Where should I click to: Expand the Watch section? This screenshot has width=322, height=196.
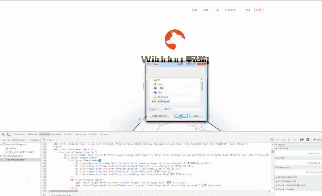click(276, 145)
